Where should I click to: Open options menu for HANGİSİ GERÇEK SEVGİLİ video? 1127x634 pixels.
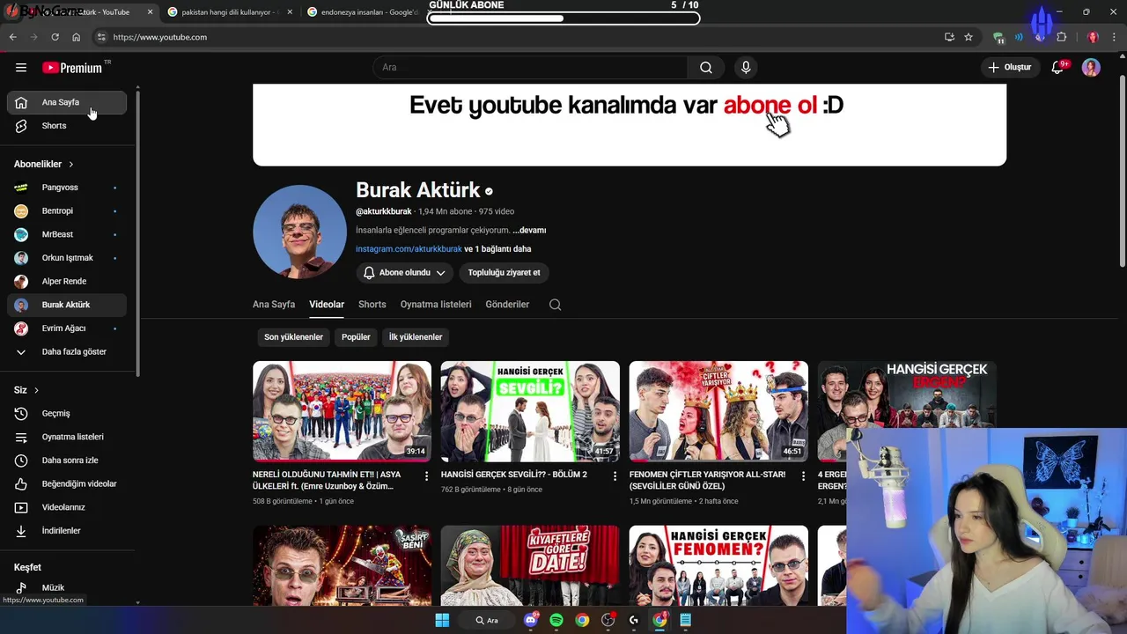pyautogui.click(x=615, y=475)
